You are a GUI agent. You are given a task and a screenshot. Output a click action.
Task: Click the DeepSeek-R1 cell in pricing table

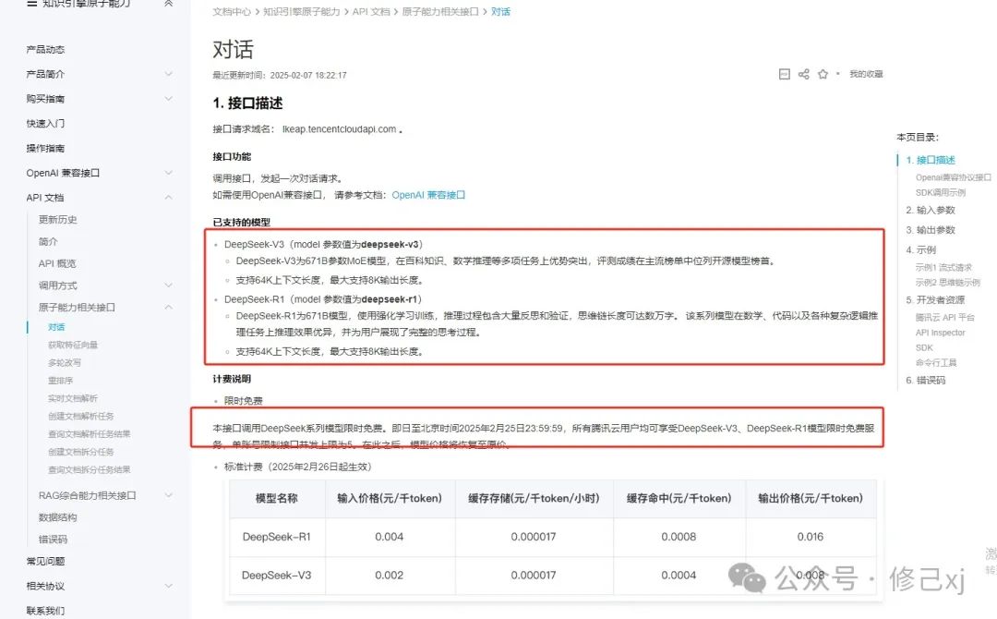pyautogui.click(x=277, y=537)
